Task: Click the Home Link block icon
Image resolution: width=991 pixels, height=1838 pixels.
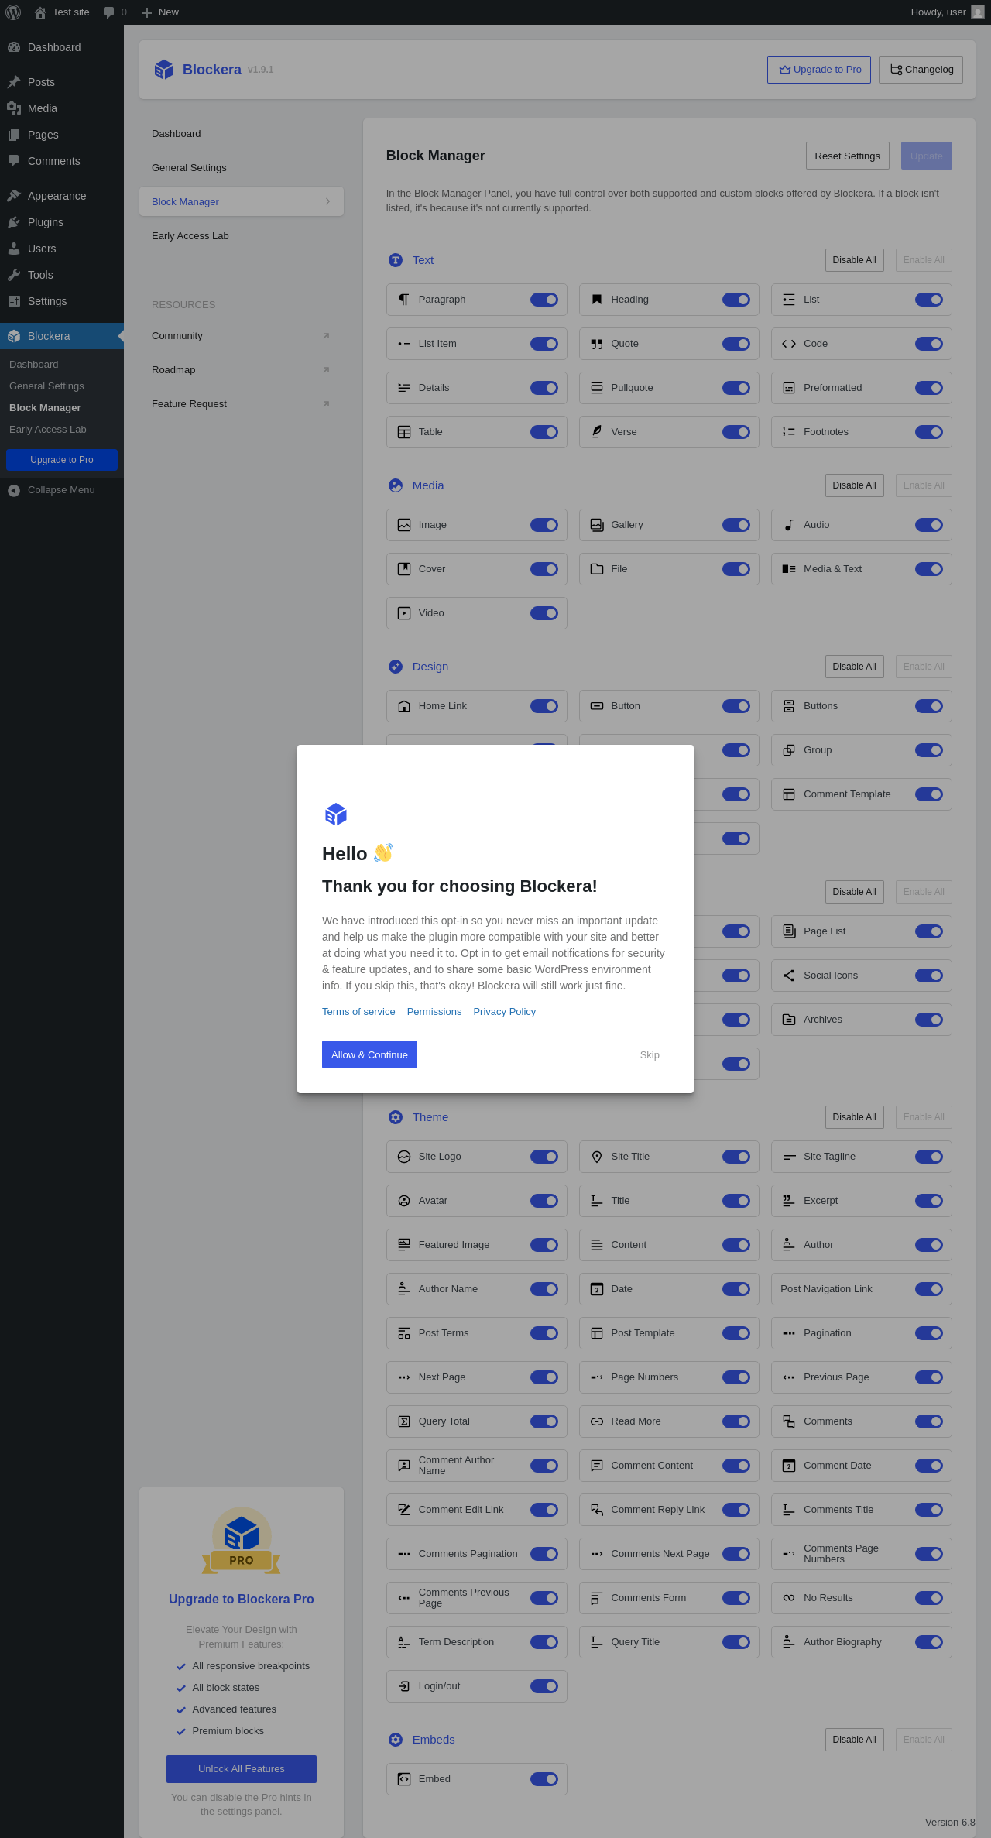Action: pos(404,706)
